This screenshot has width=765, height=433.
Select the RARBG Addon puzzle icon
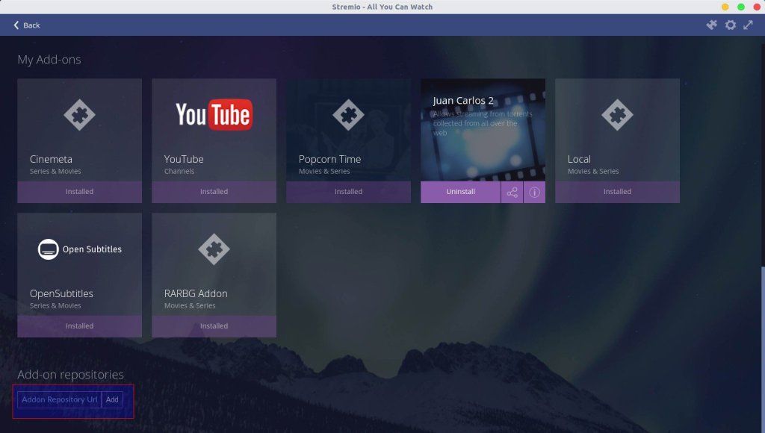point(214,249)
